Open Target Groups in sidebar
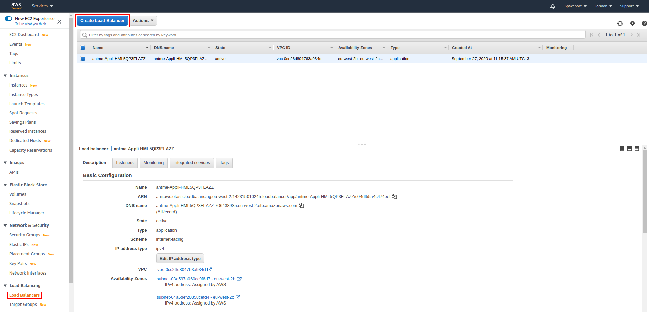Screen dimensions: 649x312 23,305
